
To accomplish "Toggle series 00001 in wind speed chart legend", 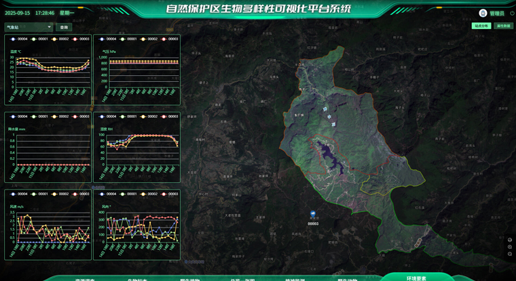I will tap(39, 194).
